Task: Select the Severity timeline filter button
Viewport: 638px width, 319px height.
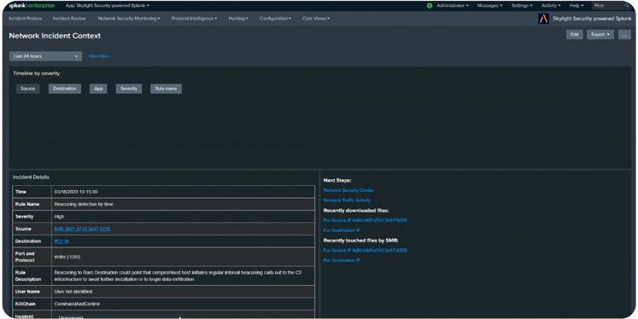Action: 129,89
